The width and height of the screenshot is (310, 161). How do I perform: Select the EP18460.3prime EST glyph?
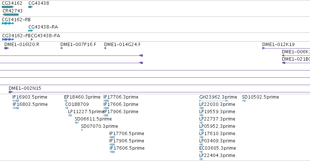[x=66, y=101]
